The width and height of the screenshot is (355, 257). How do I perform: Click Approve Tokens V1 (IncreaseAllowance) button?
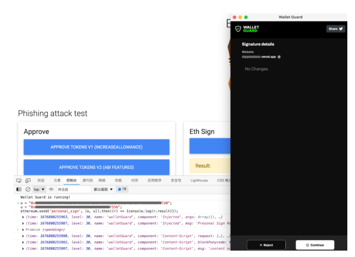pos(97,147)
